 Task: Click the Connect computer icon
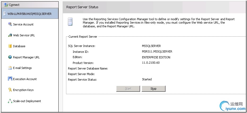click(x=6, y=5)
